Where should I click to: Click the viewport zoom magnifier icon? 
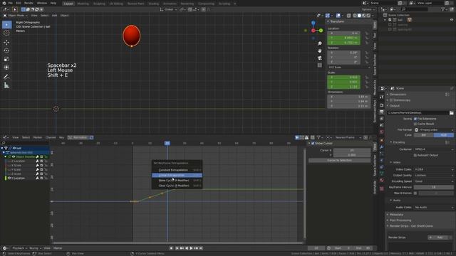pyautogui.click(x=320, y=43)
